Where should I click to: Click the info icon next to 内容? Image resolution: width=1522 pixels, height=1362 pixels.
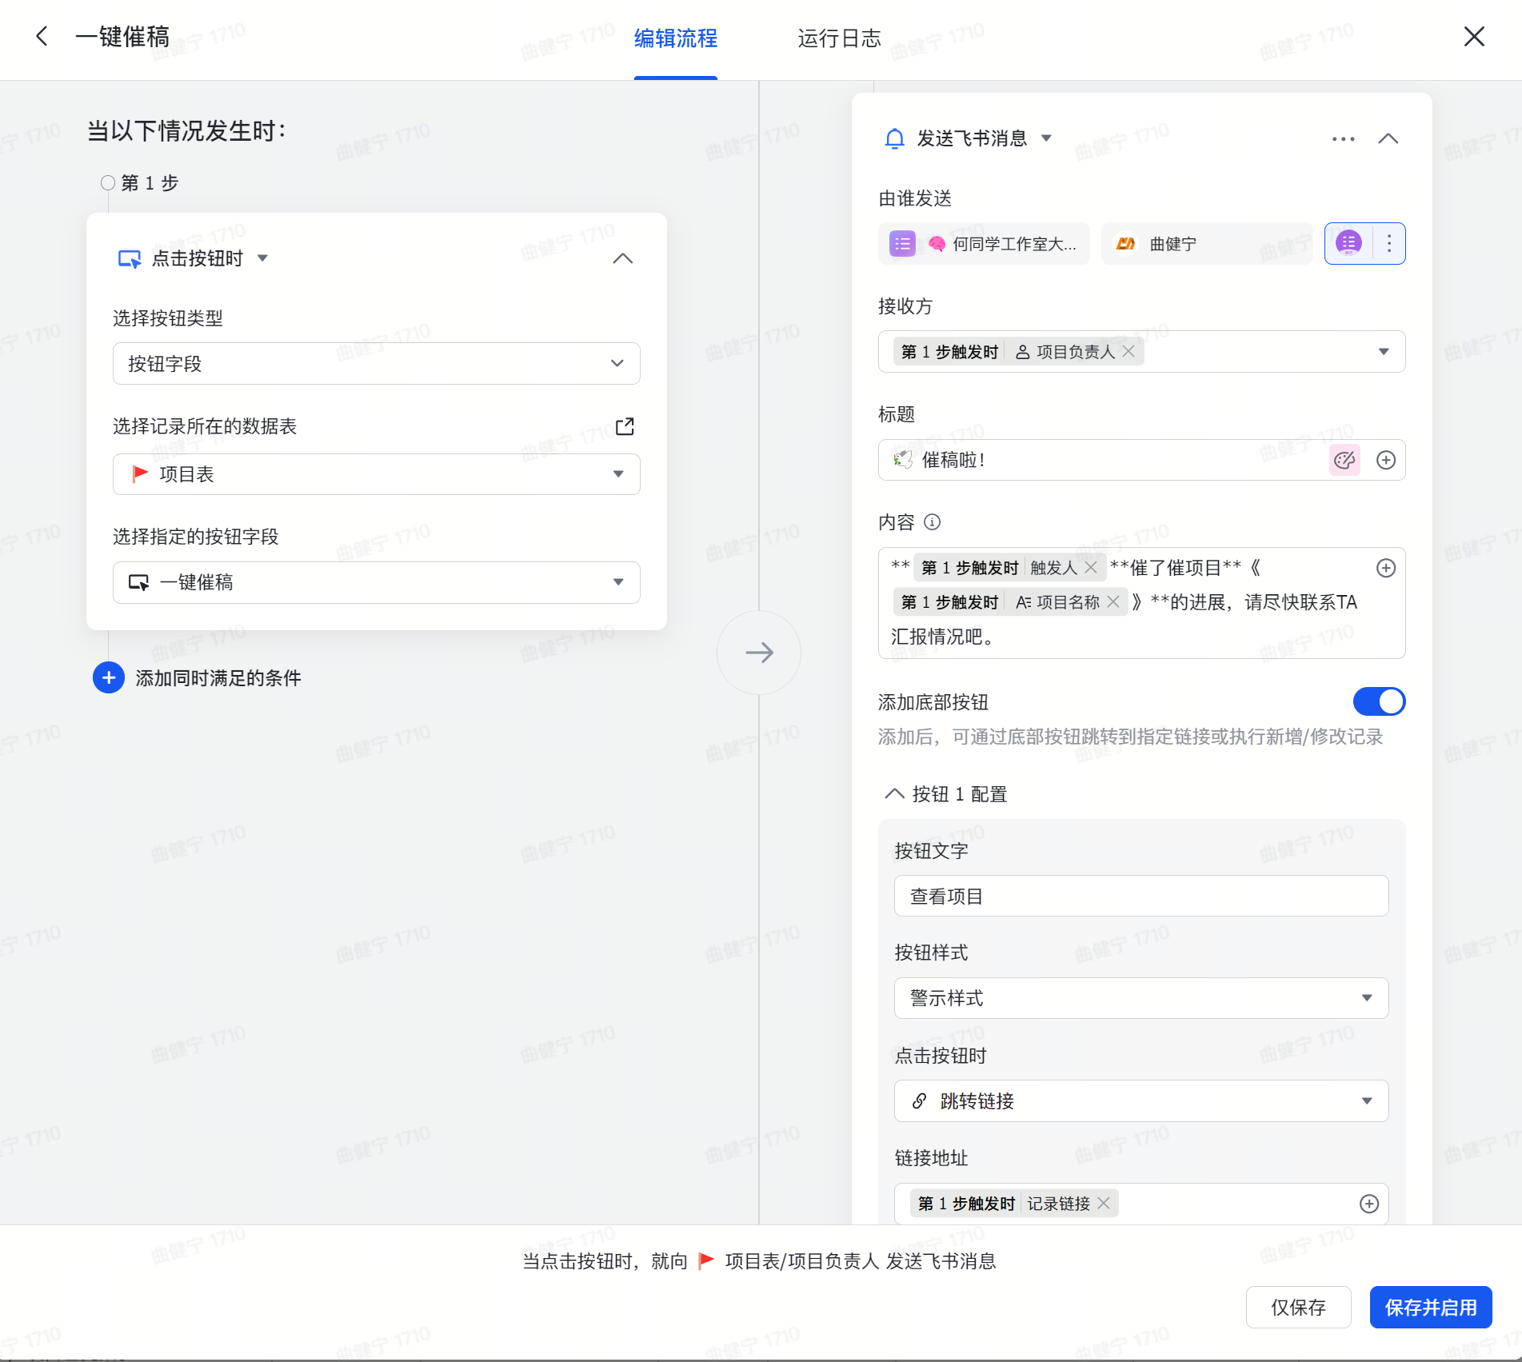pos(932,522)
